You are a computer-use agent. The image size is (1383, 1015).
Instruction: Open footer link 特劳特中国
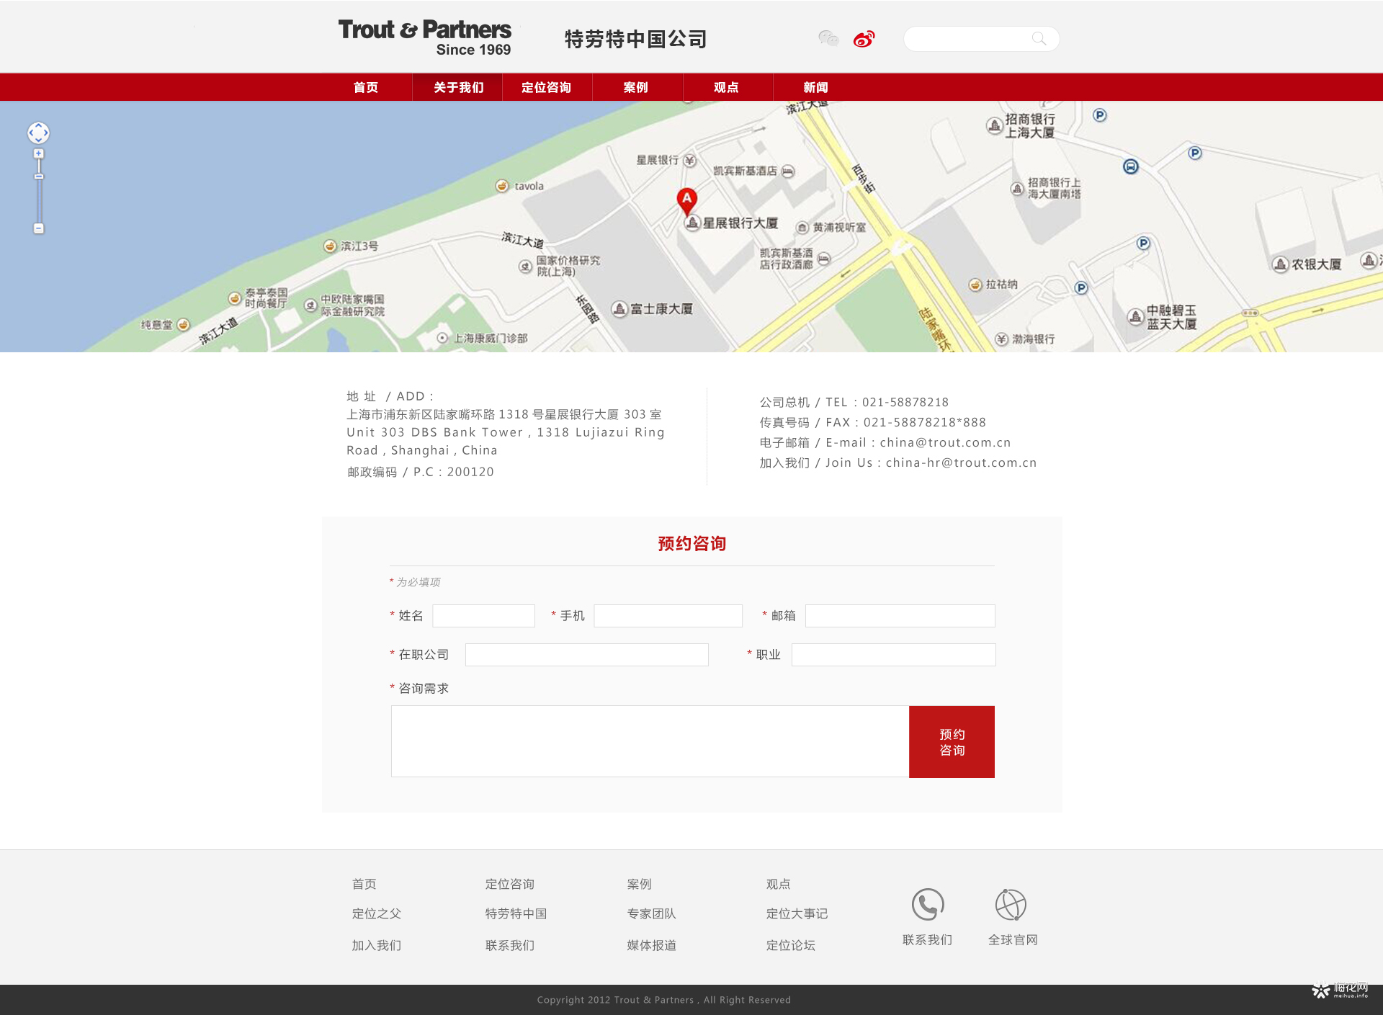coord(516,913)
